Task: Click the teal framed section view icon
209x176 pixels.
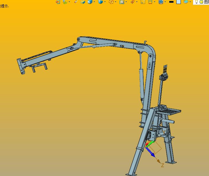Action: (x=122, y=2)
